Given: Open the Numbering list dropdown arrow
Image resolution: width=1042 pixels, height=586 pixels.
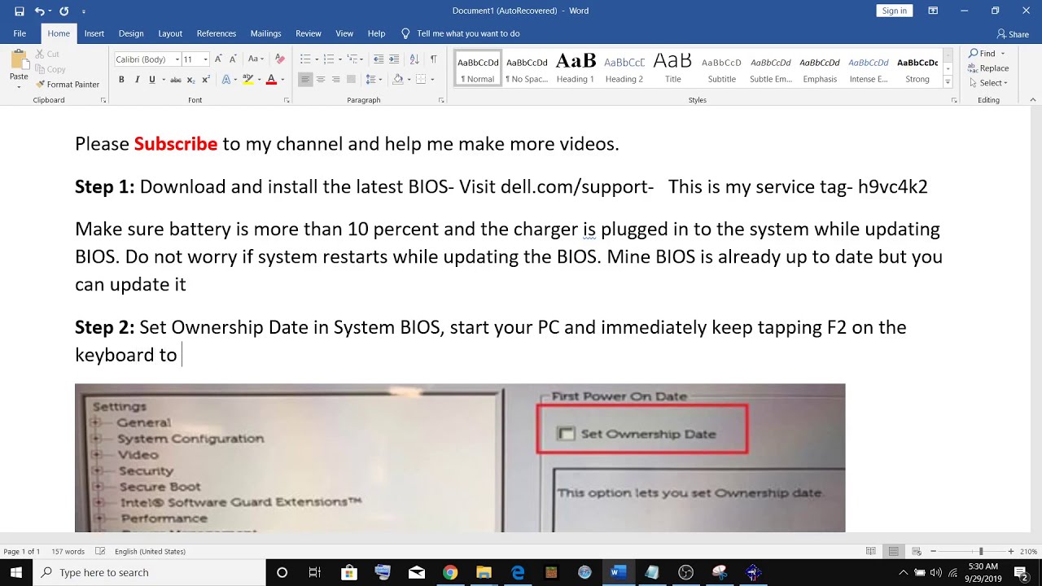Looking at the screenshot, I should pos(339,59).
